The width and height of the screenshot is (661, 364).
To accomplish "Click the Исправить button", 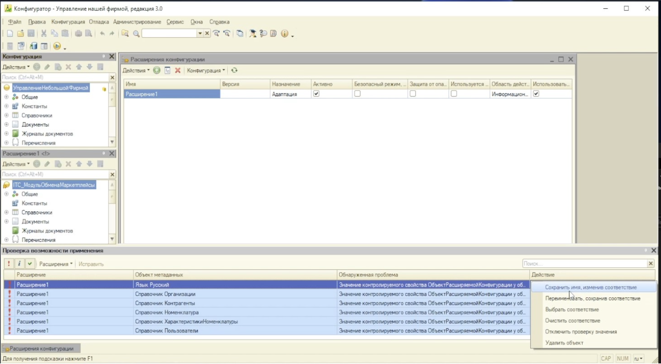I will point(91,264).
